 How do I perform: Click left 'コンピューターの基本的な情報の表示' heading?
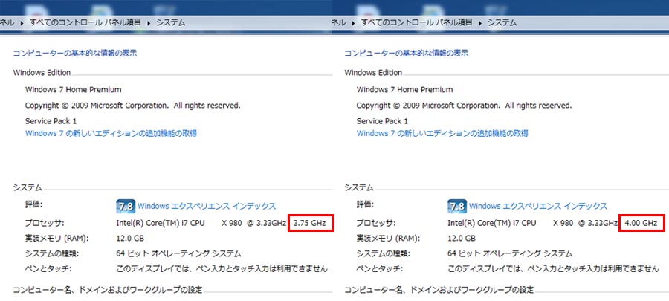pos(75,54)
